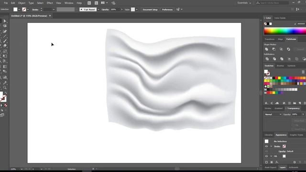
Task: Select the Scale tool
Action: click(5, 51)
